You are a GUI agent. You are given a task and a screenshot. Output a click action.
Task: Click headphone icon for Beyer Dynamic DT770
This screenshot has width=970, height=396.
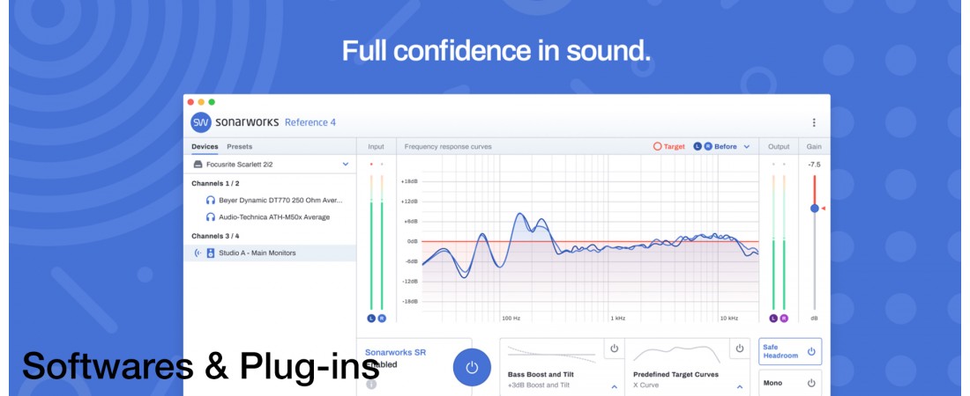(x=211, y=200)
